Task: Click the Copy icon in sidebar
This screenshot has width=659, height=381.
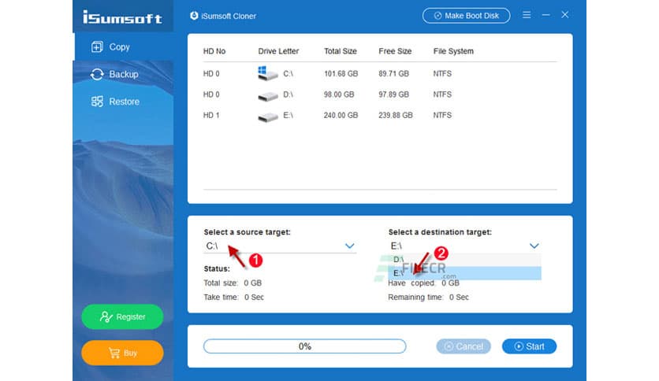Action: pos(97,46)
